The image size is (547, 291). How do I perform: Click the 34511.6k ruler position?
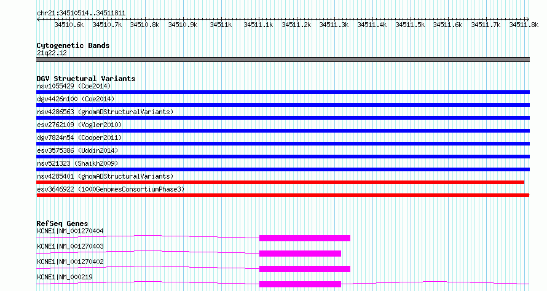pos(448,25)
